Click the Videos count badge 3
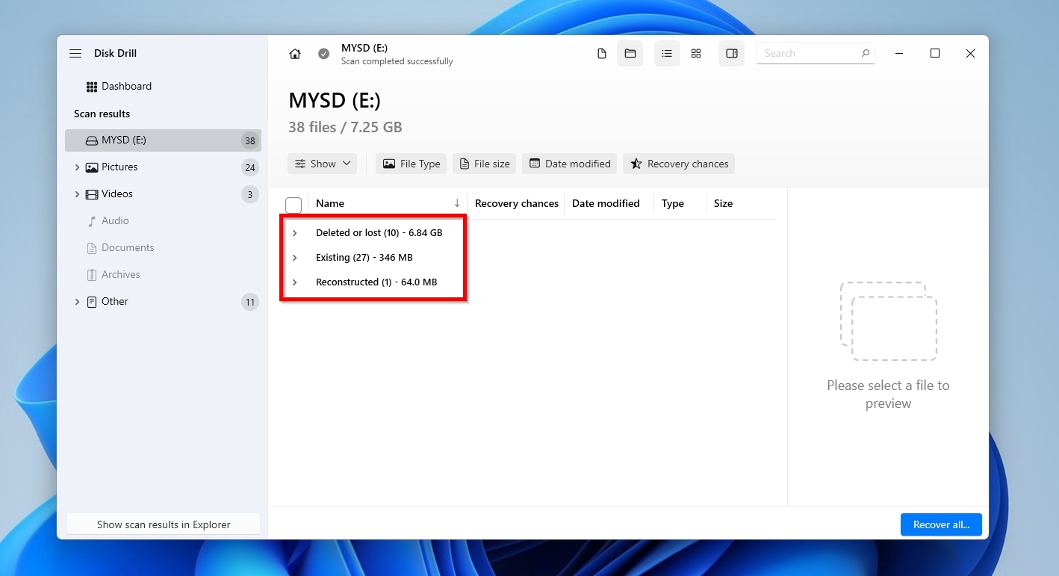Screen dimensions: 1059x576 pos(250,195)
